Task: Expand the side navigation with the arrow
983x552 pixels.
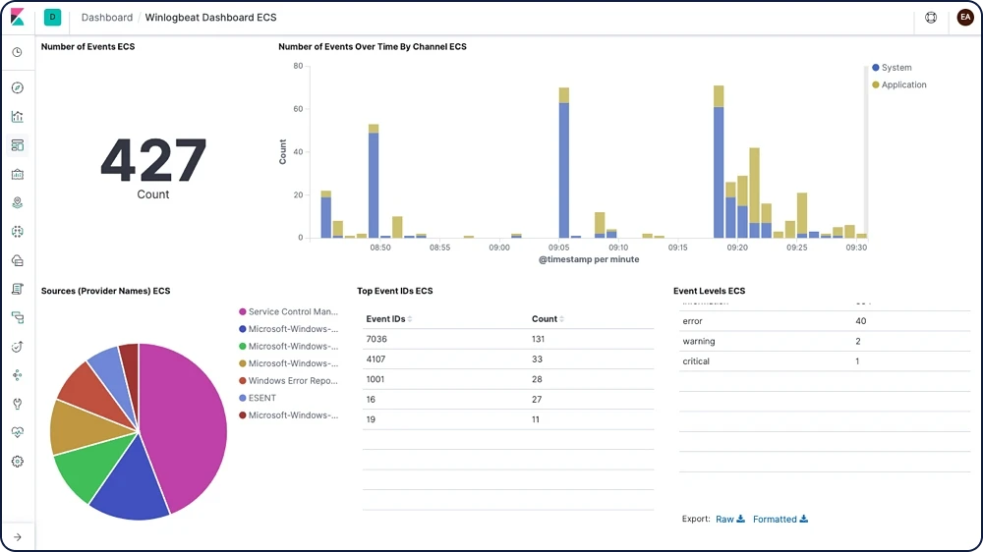Action: pyautogui.click(x=18, y=537)
